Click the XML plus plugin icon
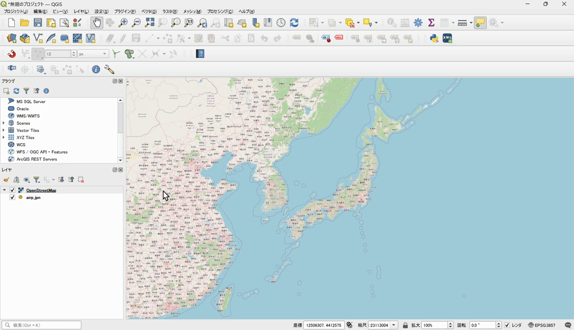This screenshot has width=574, height=330. click(447, 38)
